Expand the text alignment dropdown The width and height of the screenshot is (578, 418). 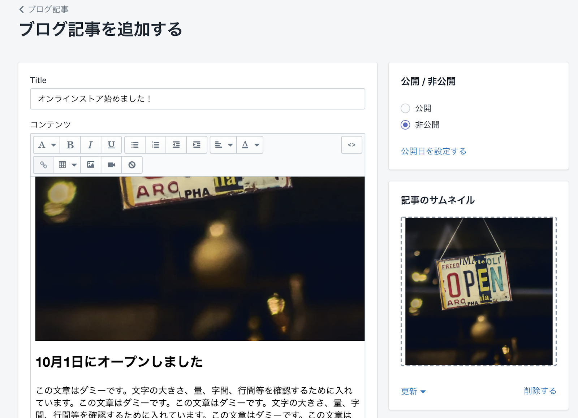tap(223, 145)
